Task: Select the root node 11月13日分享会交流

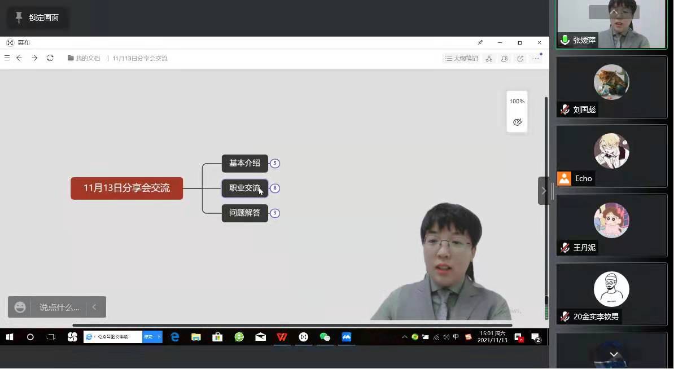Action: [x=126, y=188]
